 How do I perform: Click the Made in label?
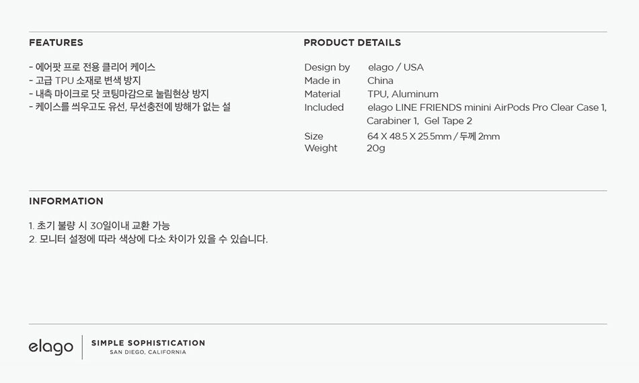(322, 81)
